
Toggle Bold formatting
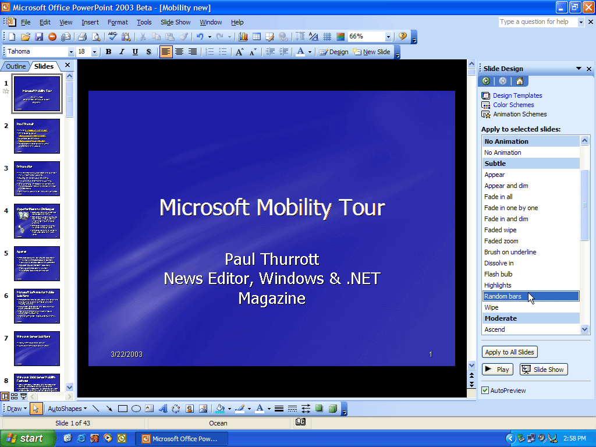pyautogui.click(x=109, y=52)
